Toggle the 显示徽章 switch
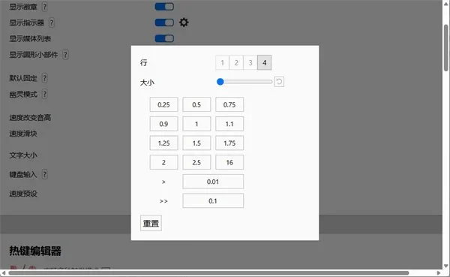Image resolution: width=450 pixels, height=277 pixels. coord(164,7)
